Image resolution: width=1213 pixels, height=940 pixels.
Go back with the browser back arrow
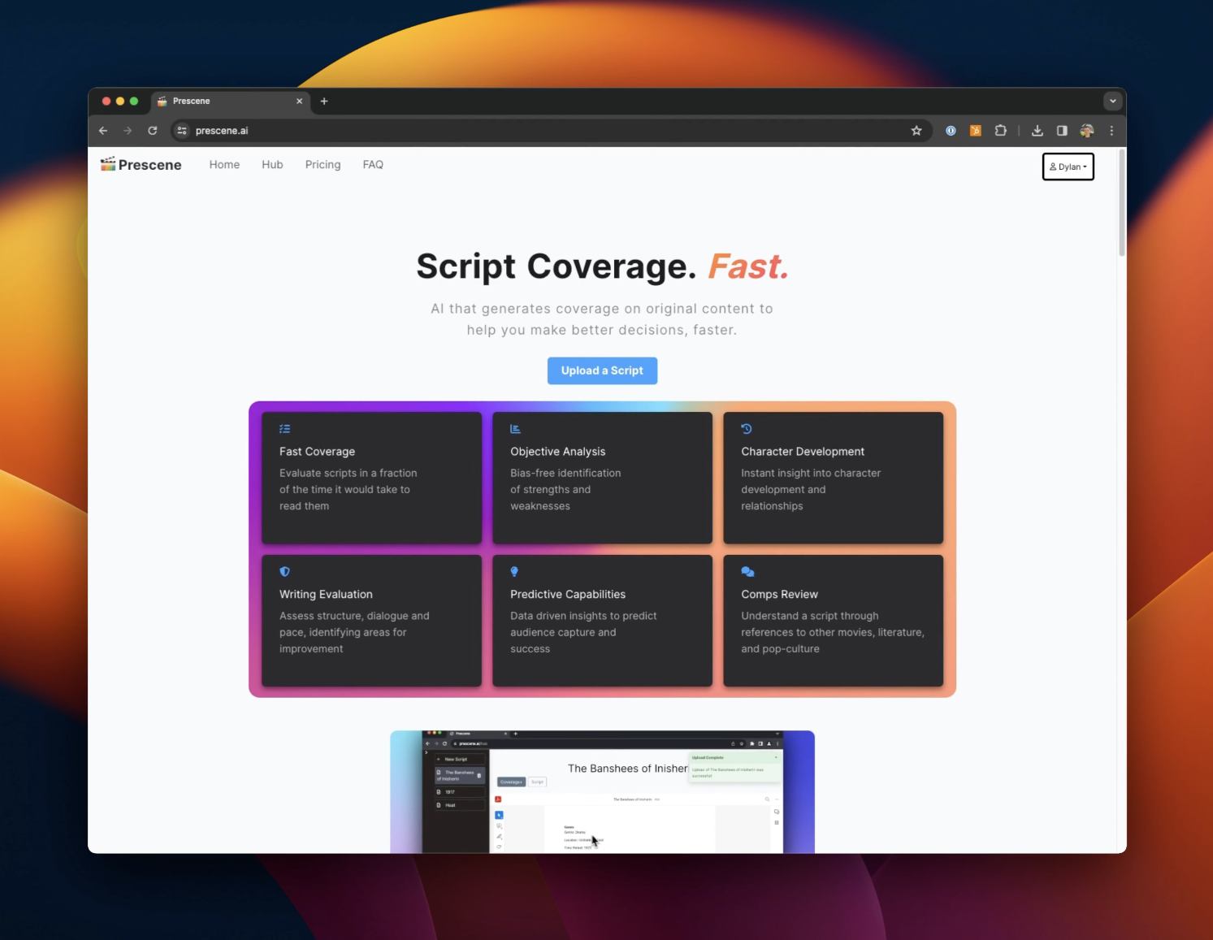tap(103, 131)
